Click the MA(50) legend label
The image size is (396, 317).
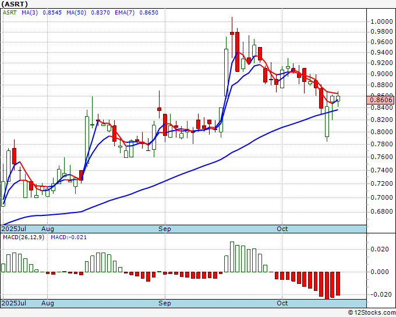point(76,13)
